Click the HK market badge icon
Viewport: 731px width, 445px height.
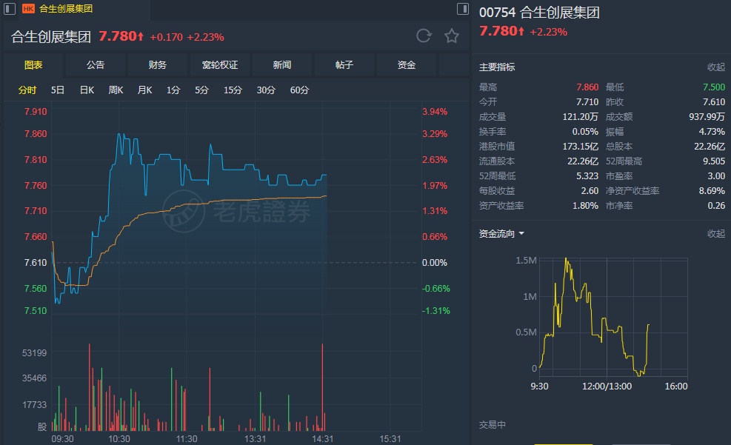[x=28, y=9]
